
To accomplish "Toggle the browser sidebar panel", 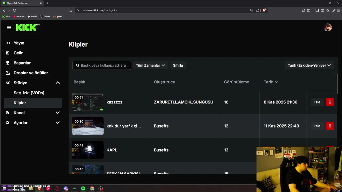I will [317, 10].
